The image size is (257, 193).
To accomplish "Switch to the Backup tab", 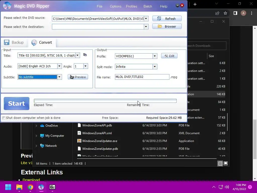I will (14, 42).
